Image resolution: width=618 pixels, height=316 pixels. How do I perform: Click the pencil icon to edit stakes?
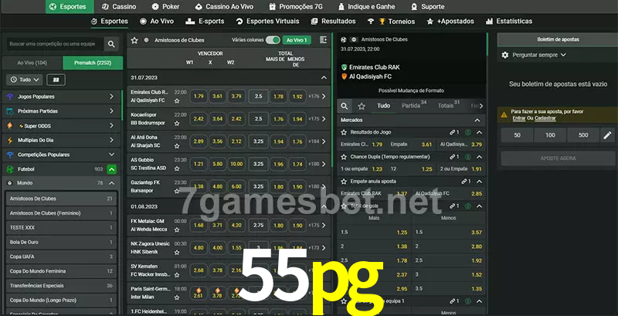click(x=606, y=135)
